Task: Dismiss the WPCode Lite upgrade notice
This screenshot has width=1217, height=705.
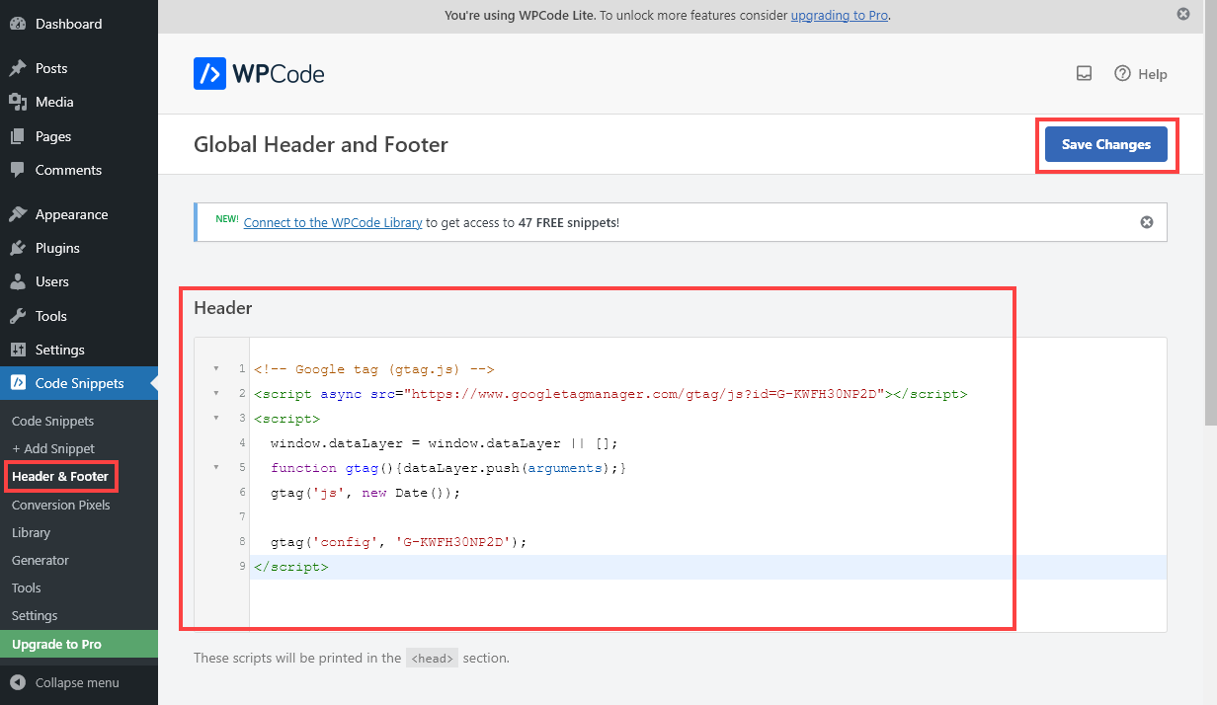Action: click(1182, 14)
